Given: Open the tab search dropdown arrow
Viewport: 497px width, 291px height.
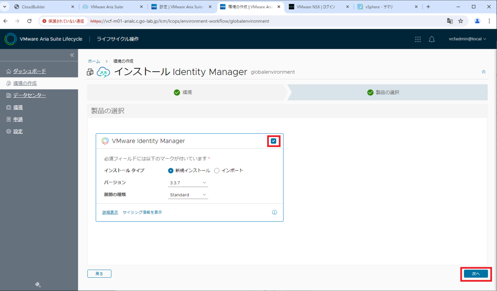Looking at the screenshot, I should pos(5,7).
